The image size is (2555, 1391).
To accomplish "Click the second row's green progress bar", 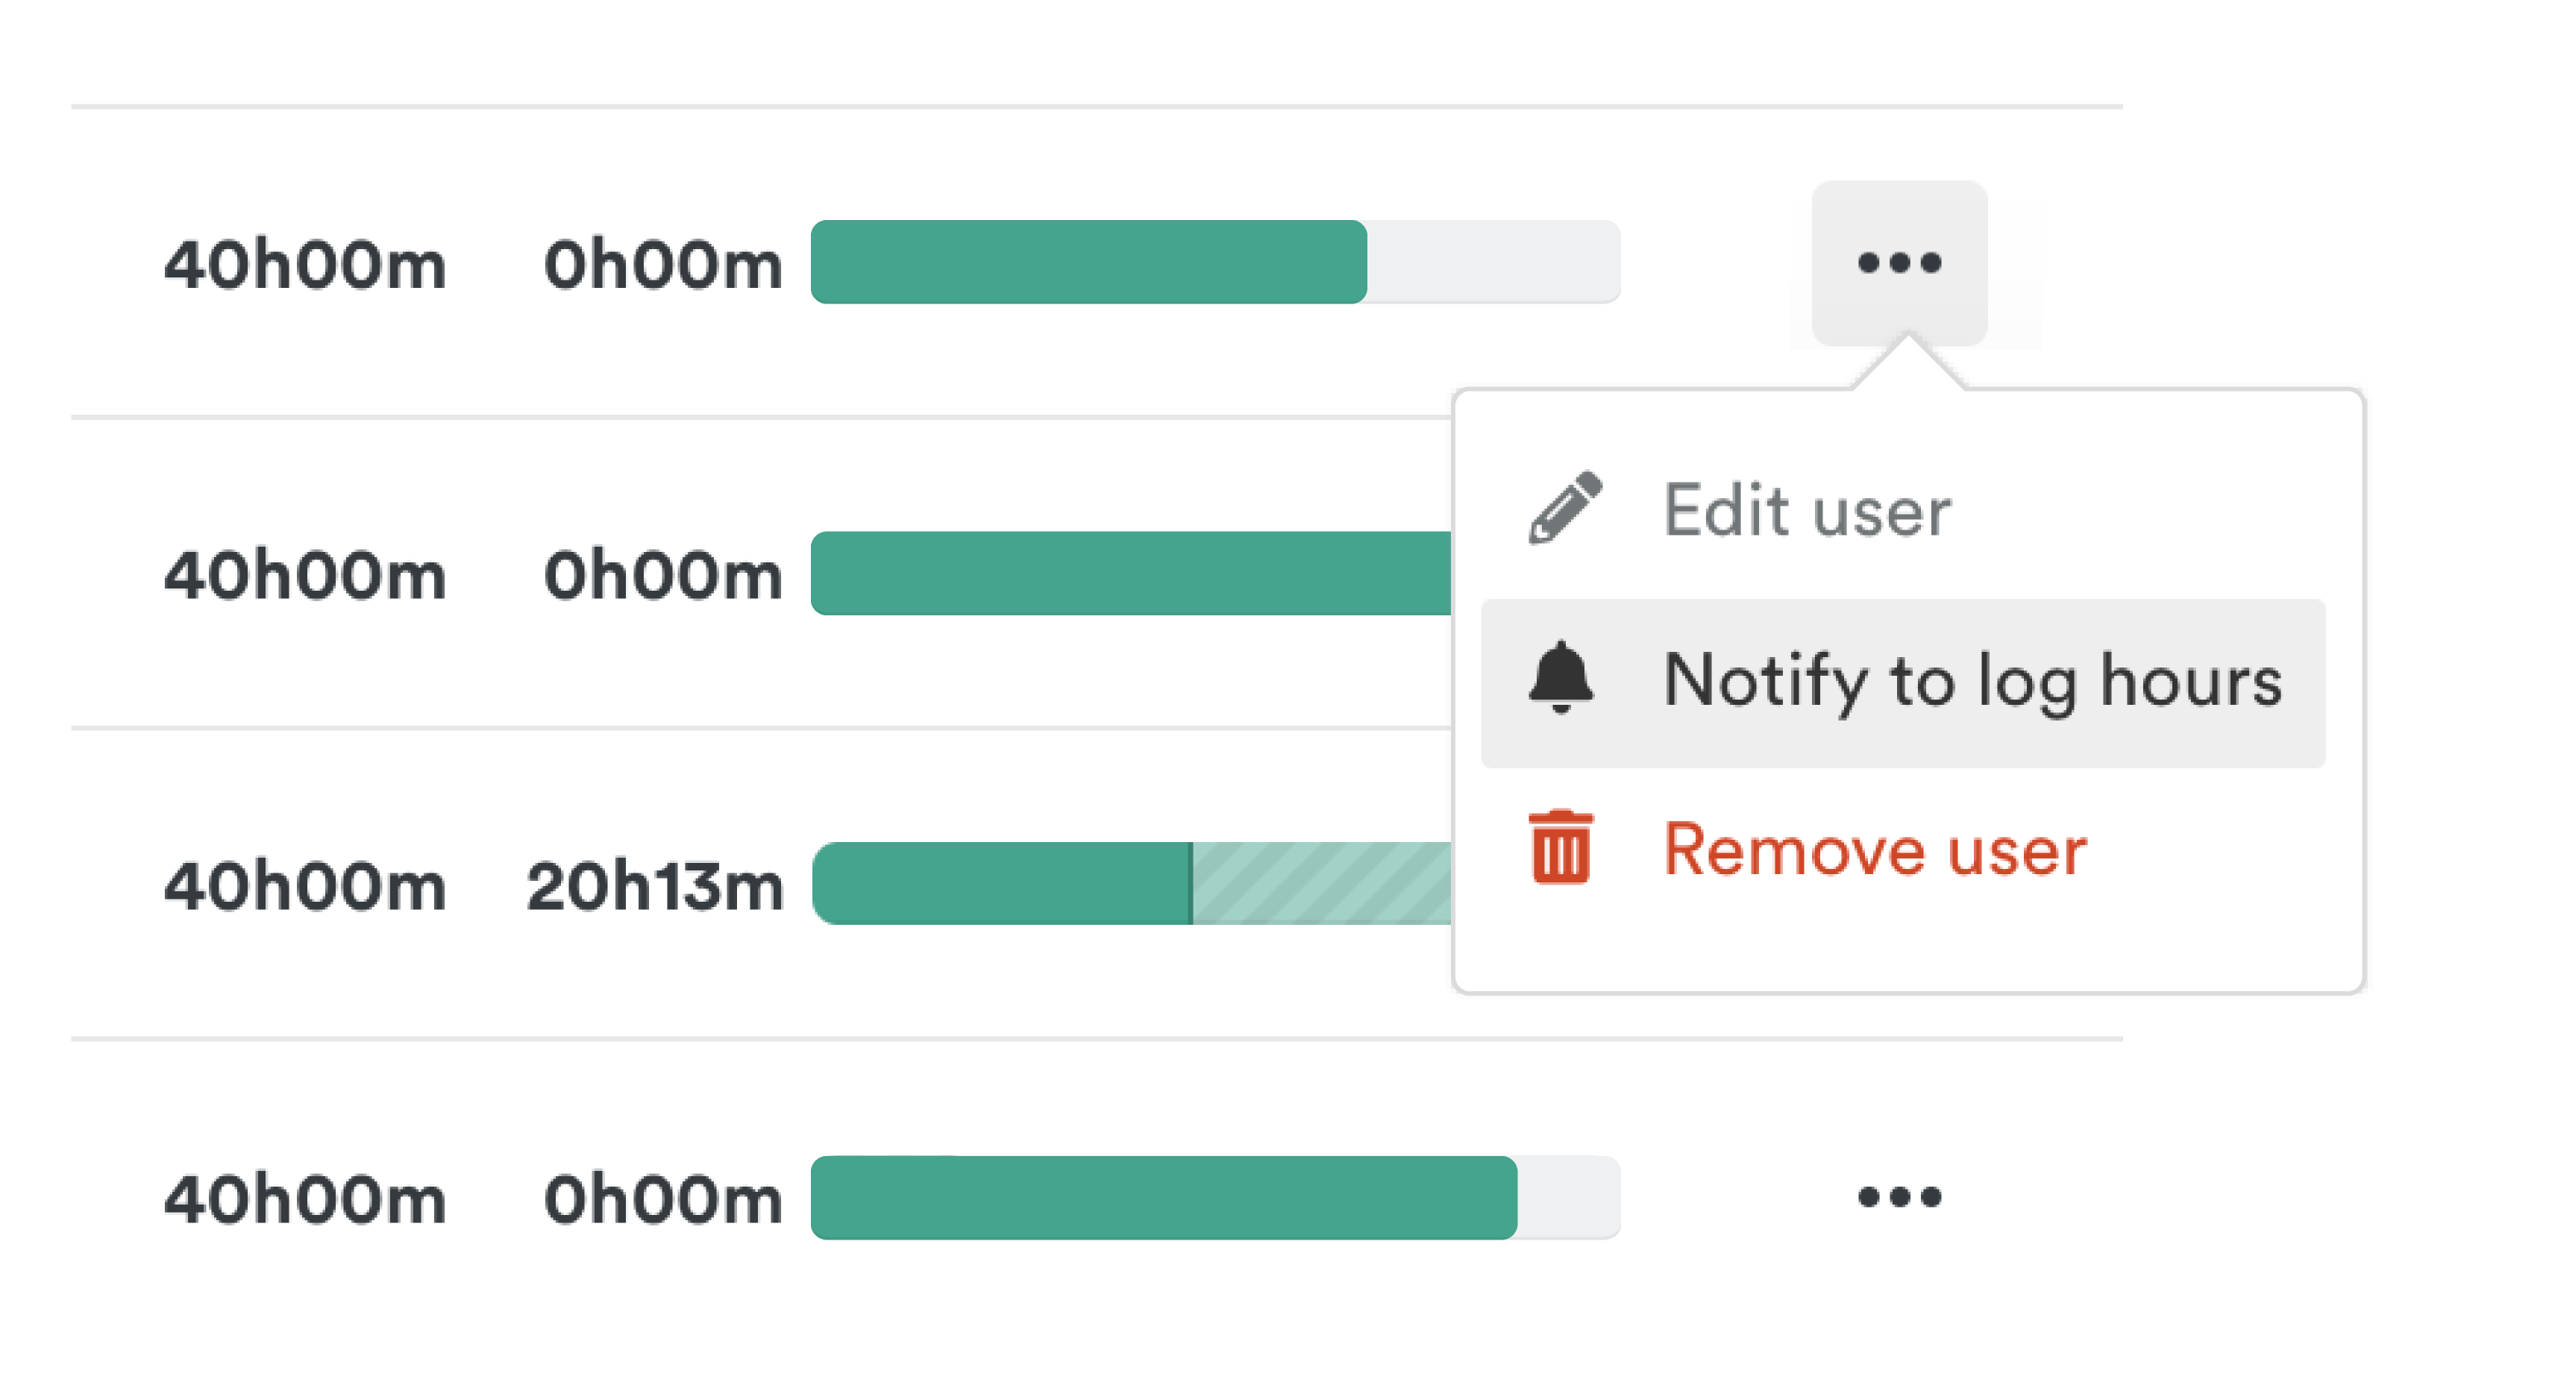I will tap(1131, 574).
